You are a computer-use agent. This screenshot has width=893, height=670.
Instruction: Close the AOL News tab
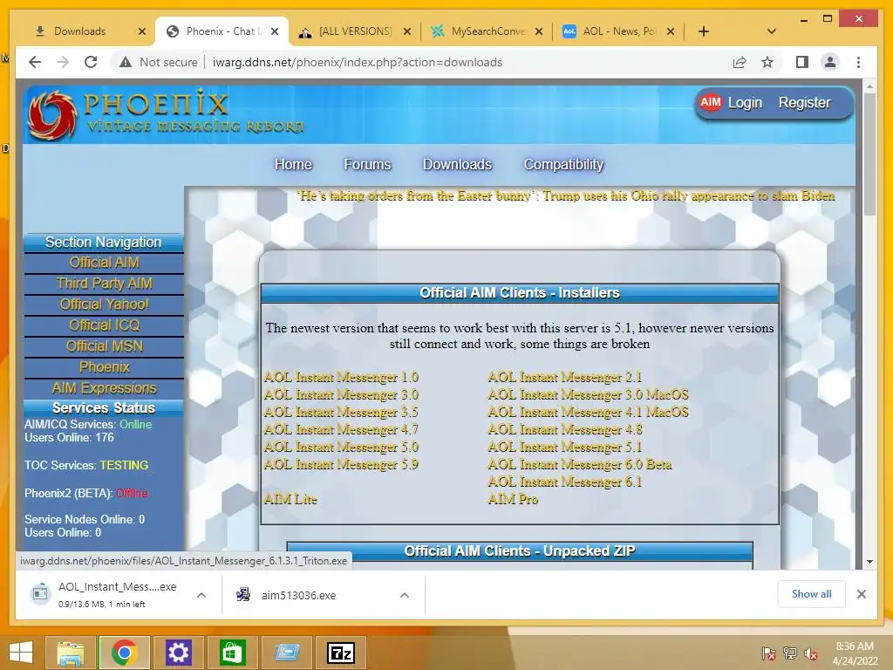[671, 31]
